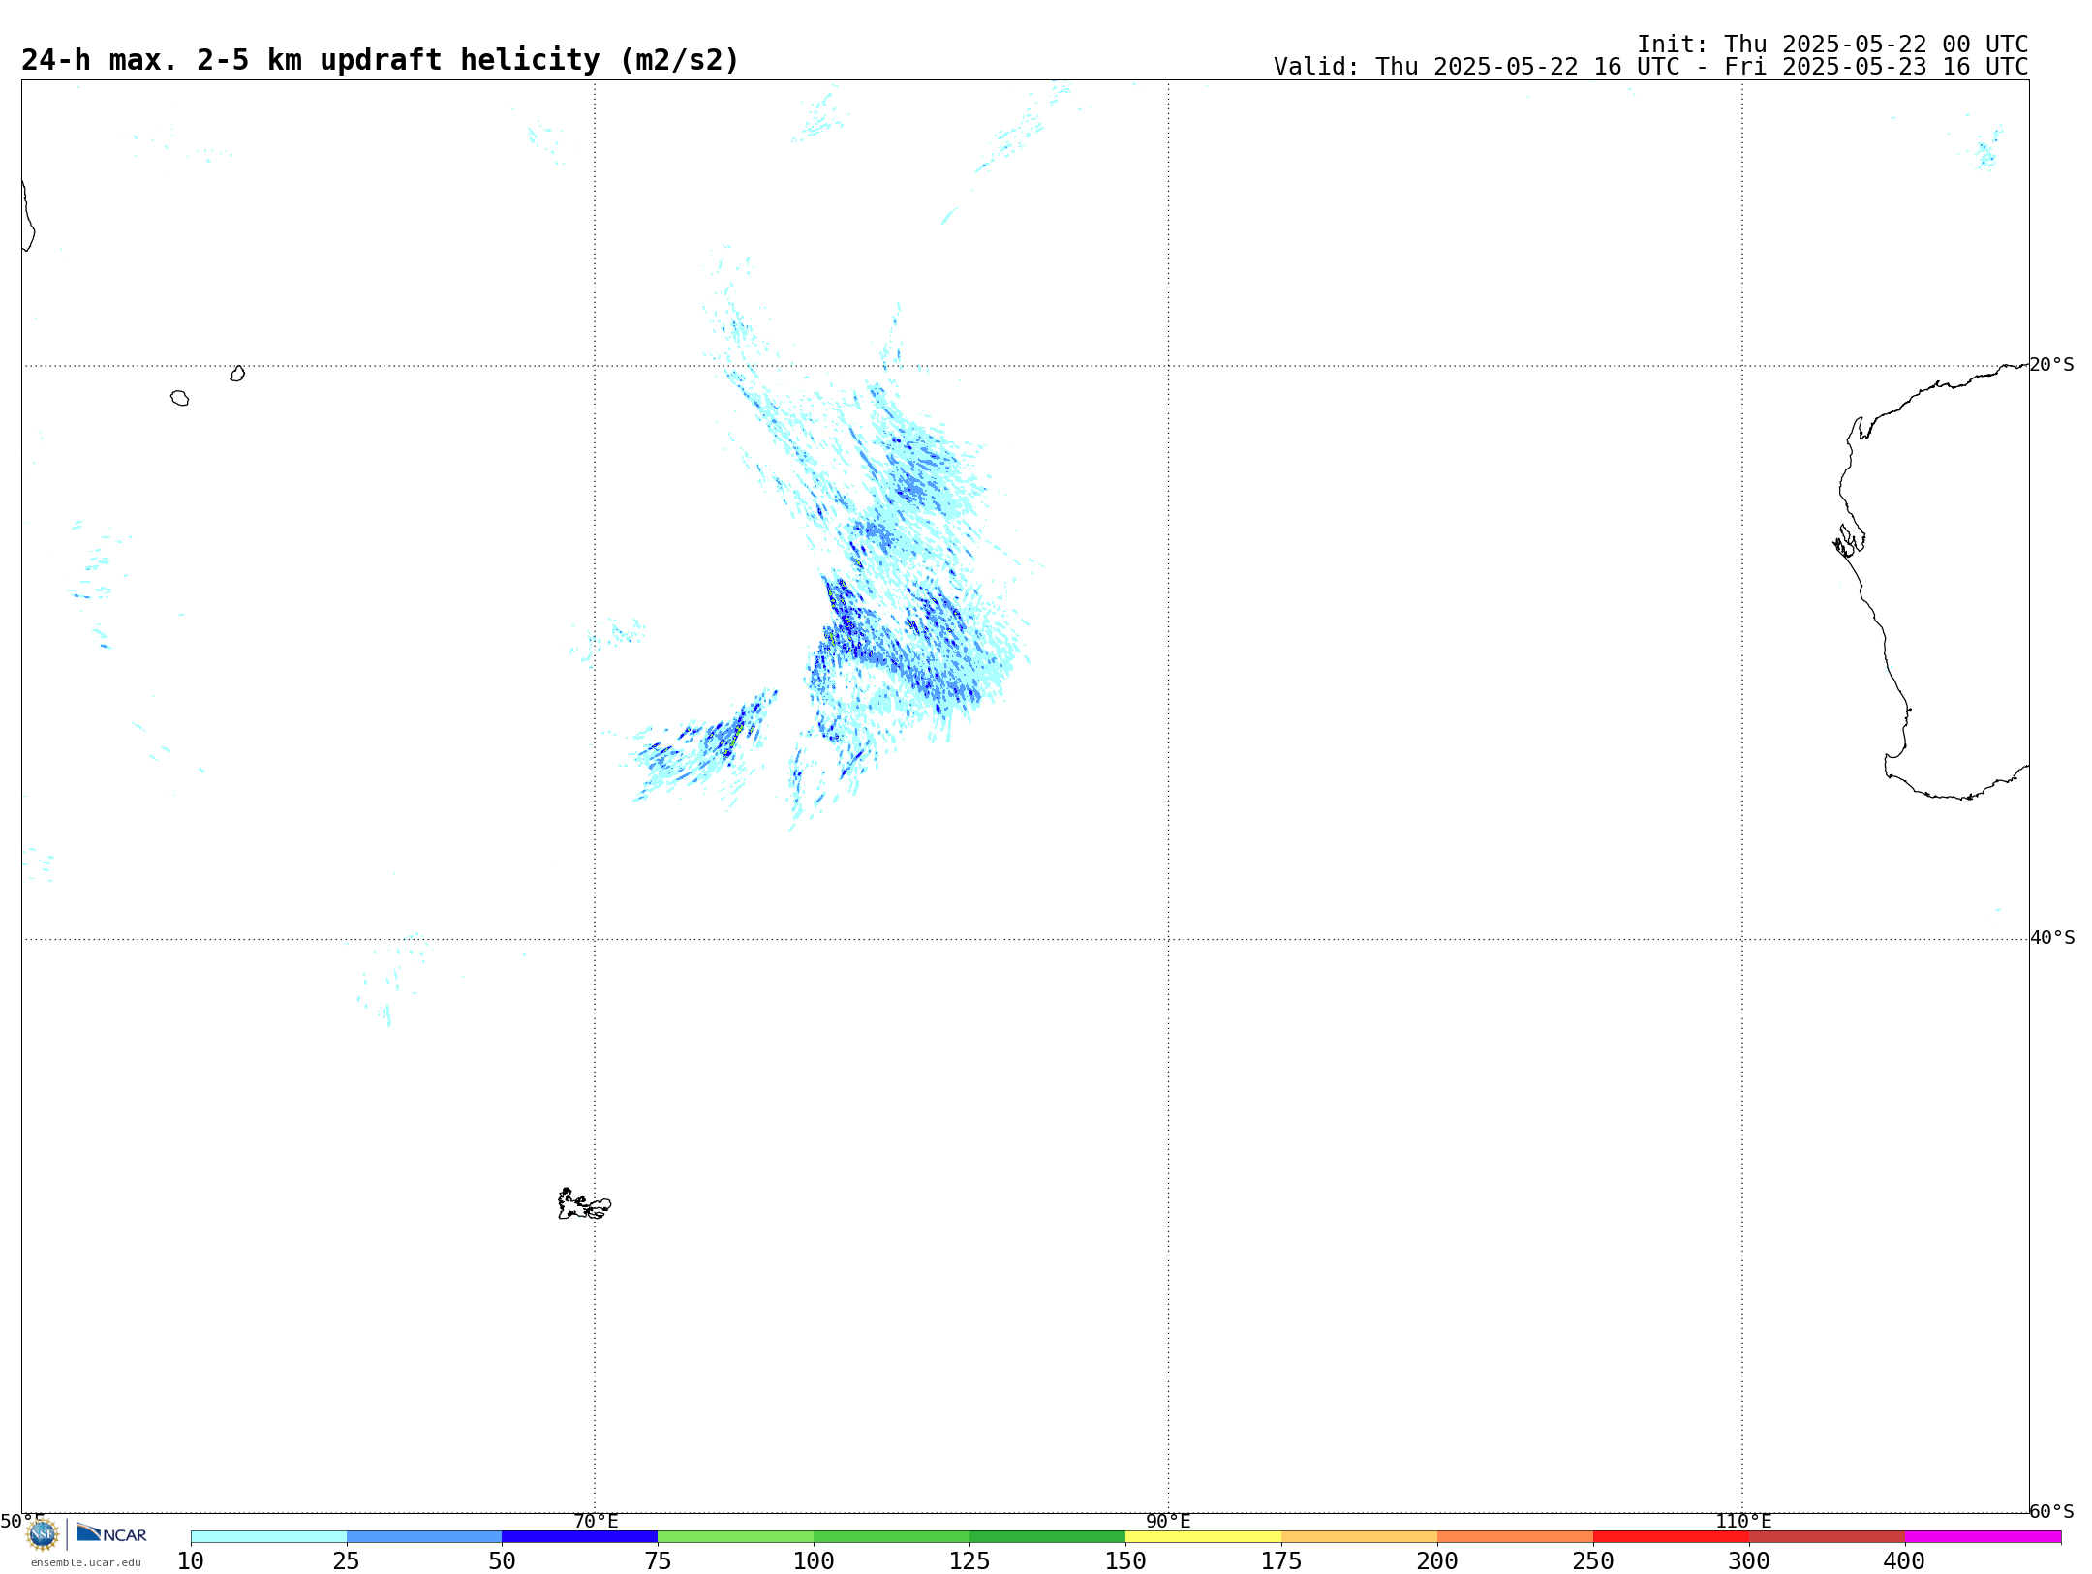Click the dark green 125-150 colorbar segment

(x=1048, y=1537)
